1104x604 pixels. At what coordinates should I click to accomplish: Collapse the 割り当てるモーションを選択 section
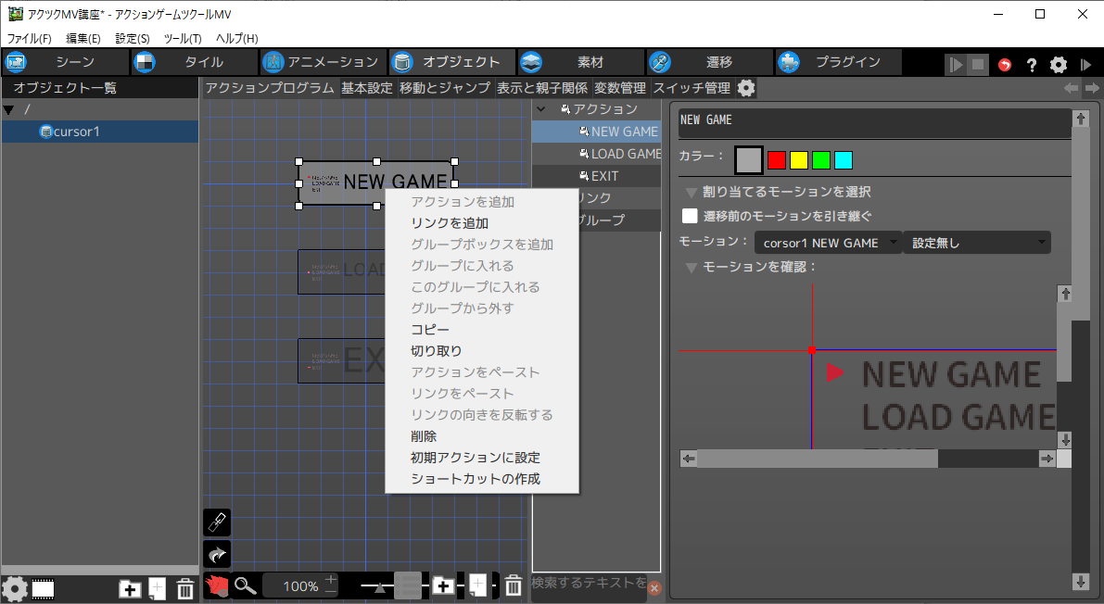coord(691,192)
